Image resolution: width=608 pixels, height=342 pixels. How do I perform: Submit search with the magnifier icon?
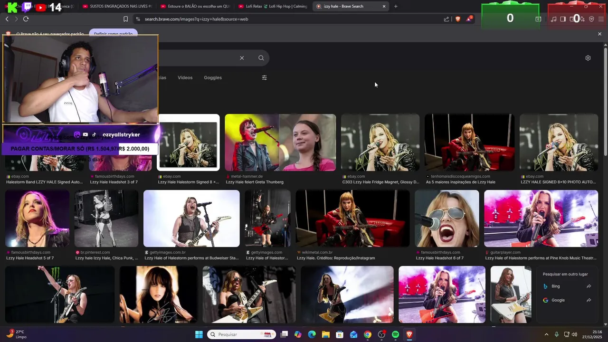(261, 58)
